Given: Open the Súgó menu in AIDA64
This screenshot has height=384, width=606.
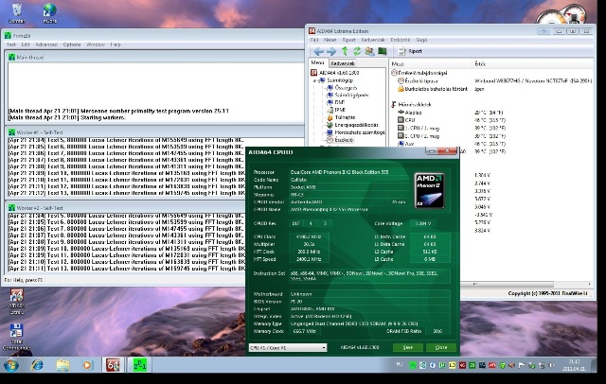Looking at the screenshot, I should coord(421,40).
